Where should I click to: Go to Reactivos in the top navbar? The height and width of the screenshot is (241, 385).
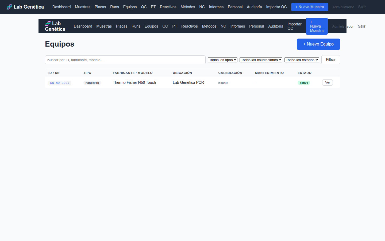pos(168,7)
